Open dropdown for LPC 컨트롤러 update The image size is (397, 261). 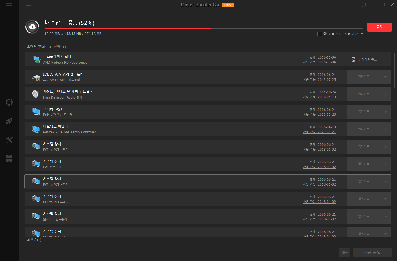click(x=385, y=164)
